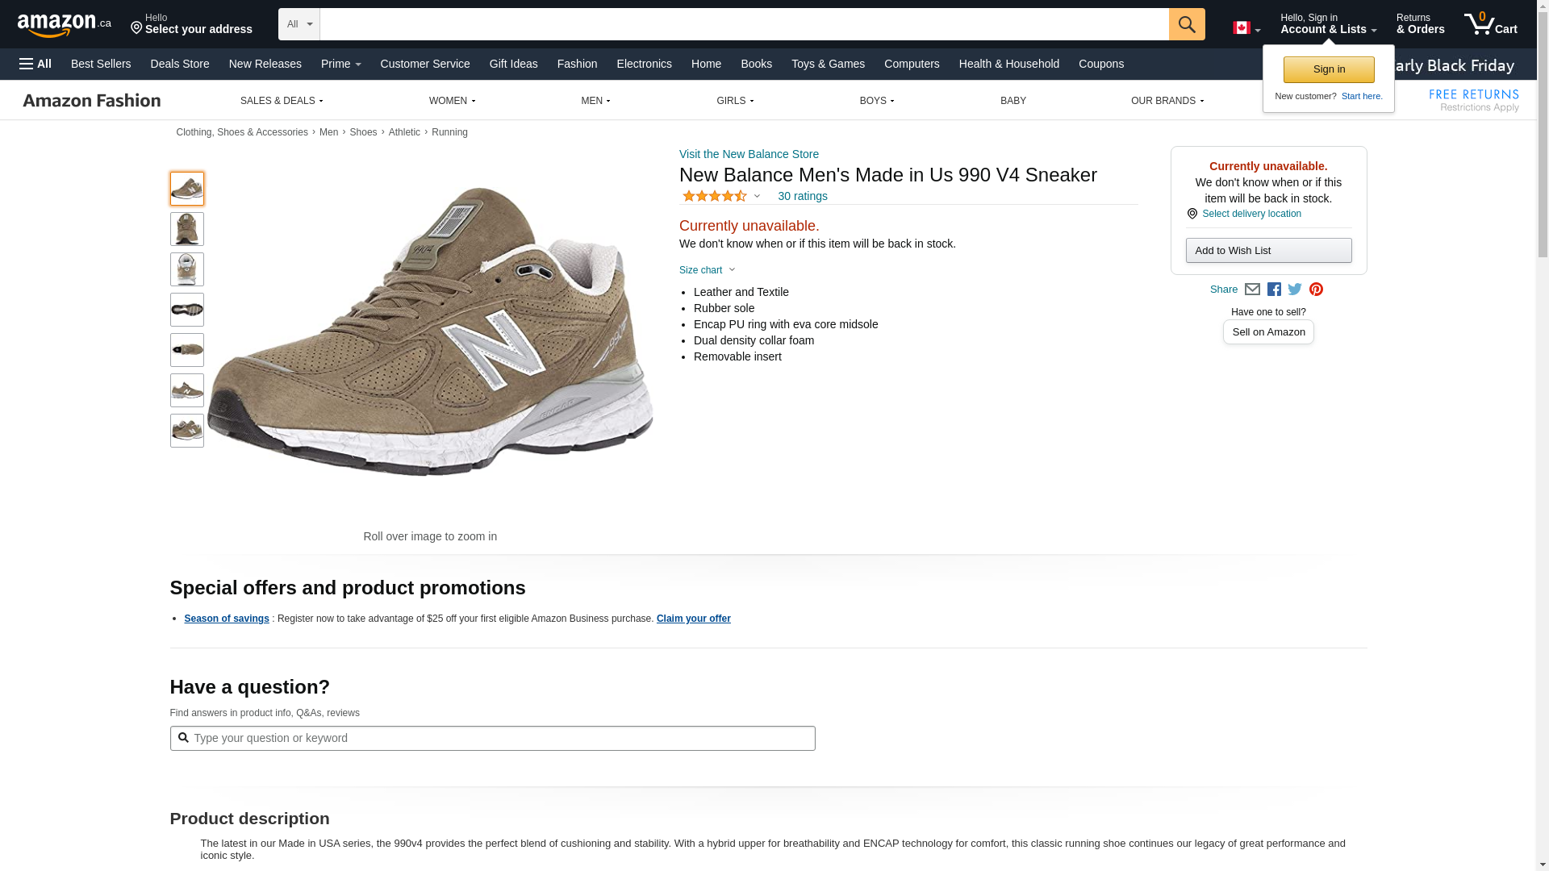Image resolution: width=1549 pixels, height=871 pixels.
Task: Open the Deals Store nav item
Action: 179,64
